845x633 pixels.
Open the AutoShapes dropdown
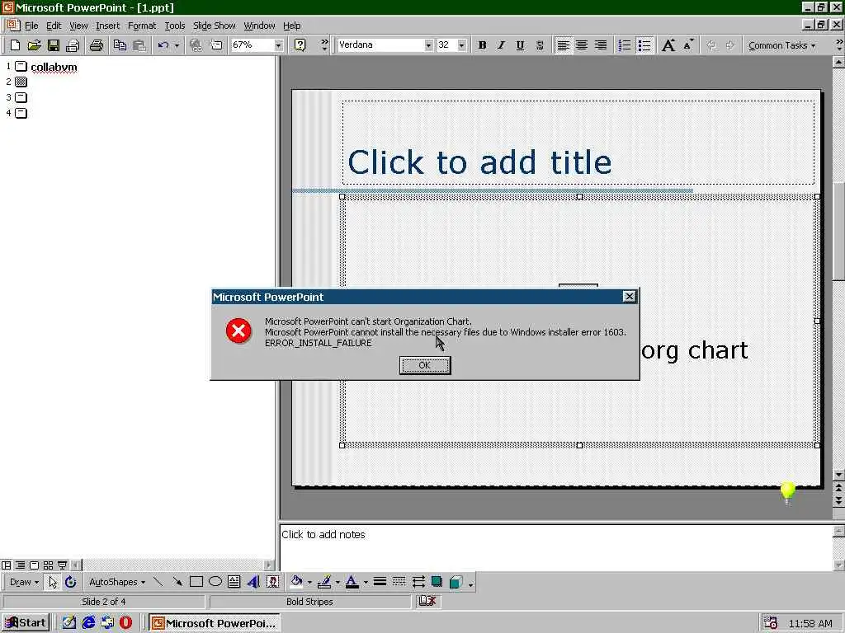click(x=117, y=582)
